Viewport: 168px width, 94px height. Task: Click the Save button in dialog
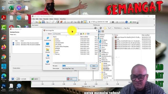pyautogui.click(x=94, y=66)
